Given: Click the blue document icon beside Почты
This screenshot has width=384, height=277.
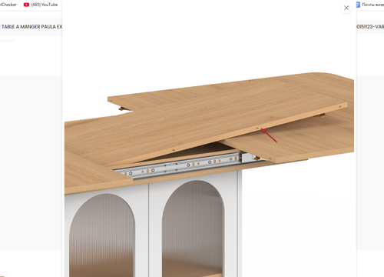Looking at the screenshot, I should coord(358,5).
